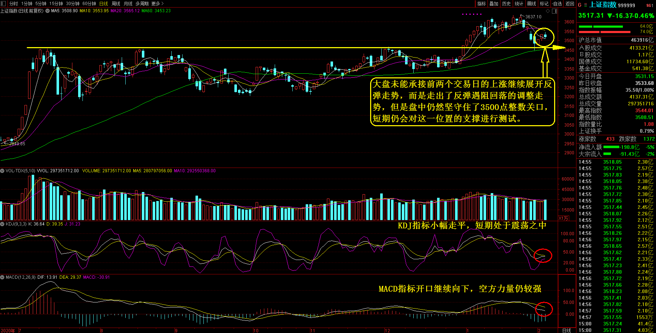Image resolution: width=656 pixels, height=333 pixels.
Task: Click the 2020年 label on the time axis
Action: point(8,330)
